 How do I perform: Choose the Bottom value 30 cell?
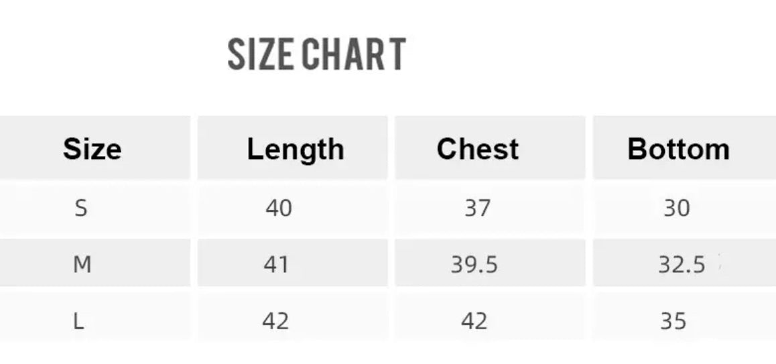click(676, 208)
